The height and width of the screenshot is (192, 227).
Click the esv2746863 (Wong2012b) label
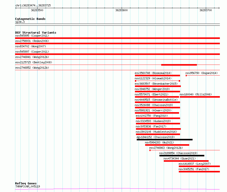point(166,148)
